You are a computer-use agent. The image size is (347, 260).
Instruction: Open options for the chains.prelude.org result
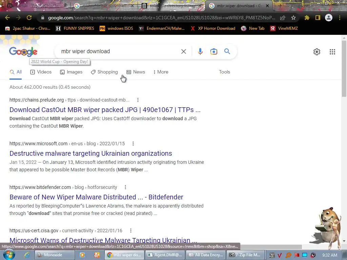(x=138, y=100)
